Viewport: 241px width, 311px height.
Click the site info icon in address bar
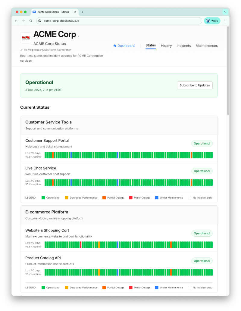coord(40,20)
